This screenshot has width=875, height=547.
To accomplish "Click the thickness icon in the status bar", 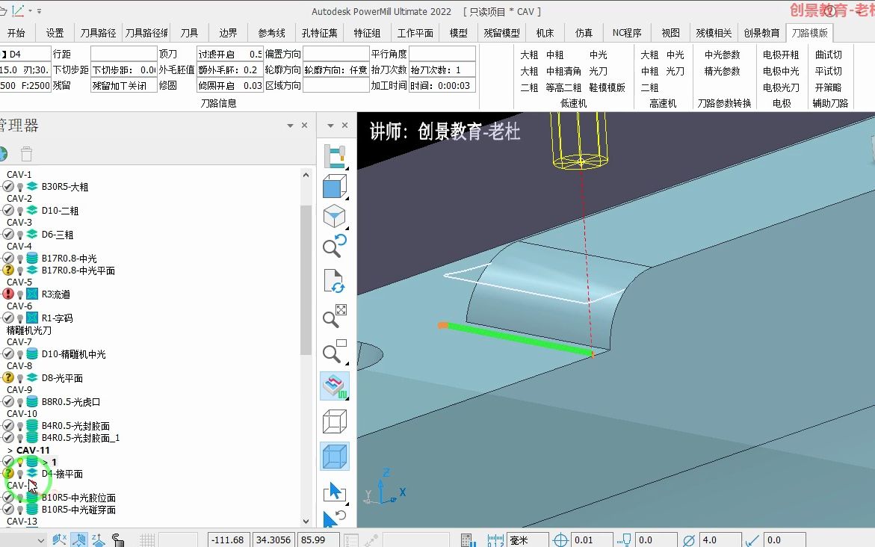I will click(x=625, y=540).
